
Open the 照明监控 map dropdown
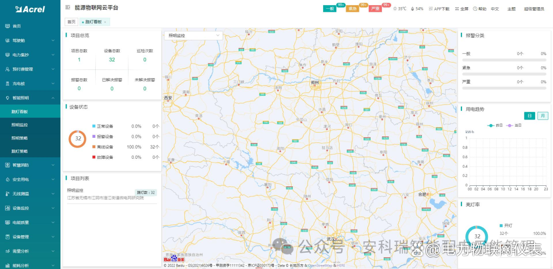pos(193,35)
